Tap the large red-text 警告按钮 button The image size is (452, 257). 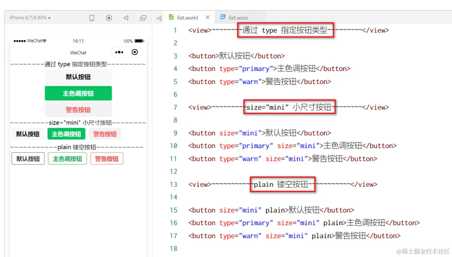[78, 110]
